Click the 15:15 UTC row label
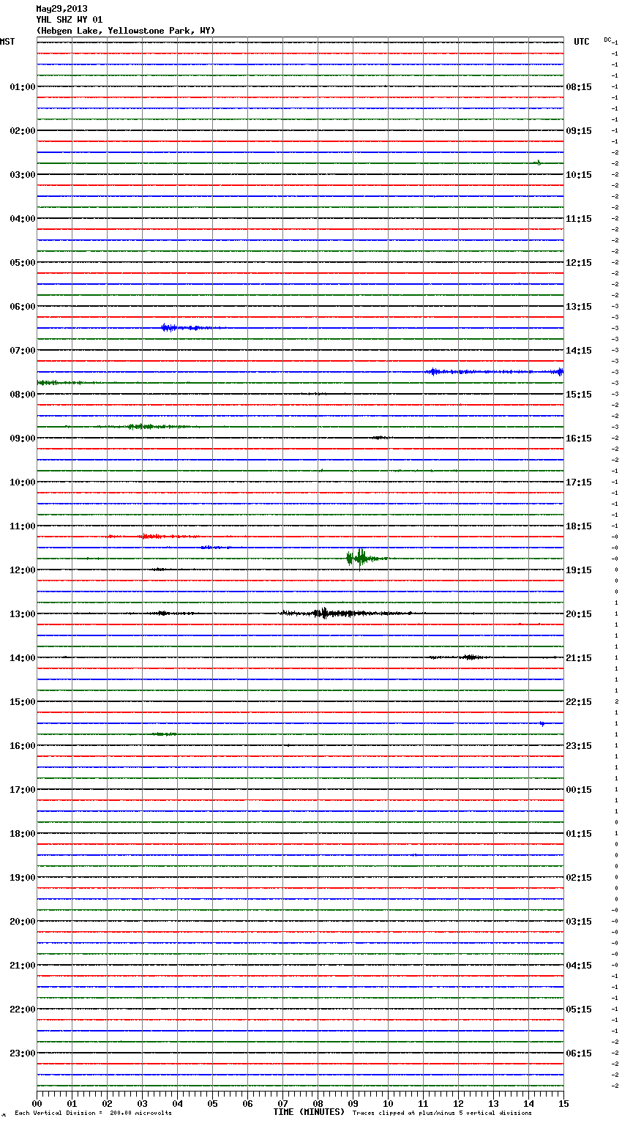The height and width of the screenshot is (1123, 622). (x=579, y=395)
